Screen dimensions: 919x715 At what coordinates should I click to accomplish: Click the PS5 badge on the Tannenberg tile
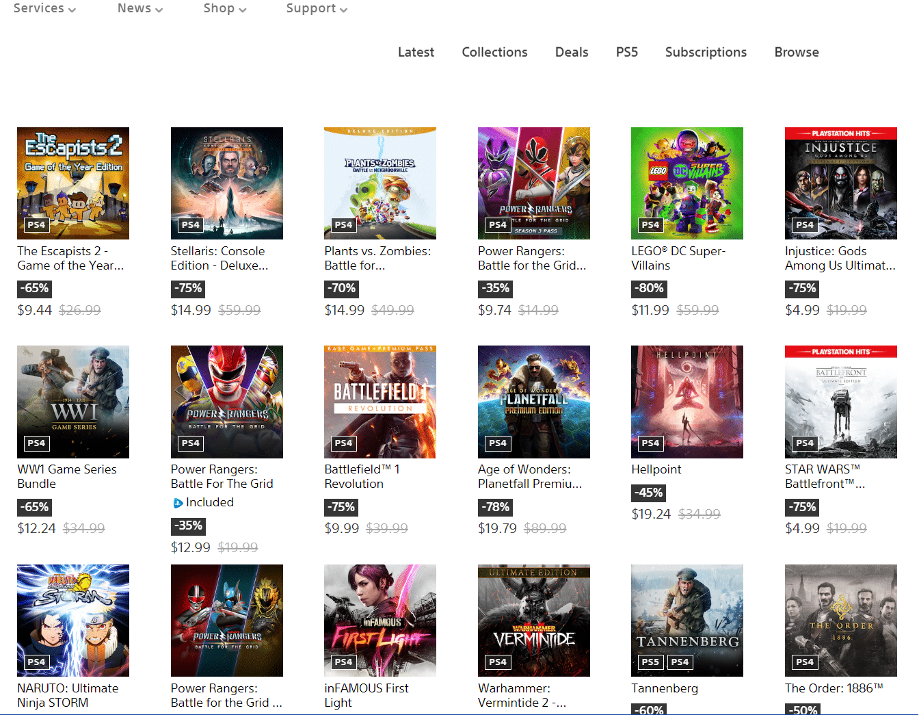pyautogui.click(x=650, y=662)
